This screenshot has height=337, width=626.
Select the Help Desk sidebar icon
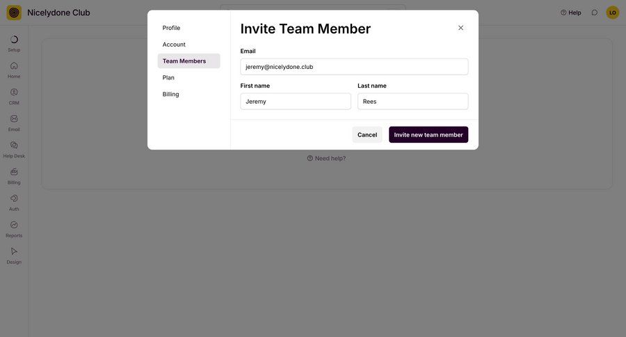tap(14, 145)
